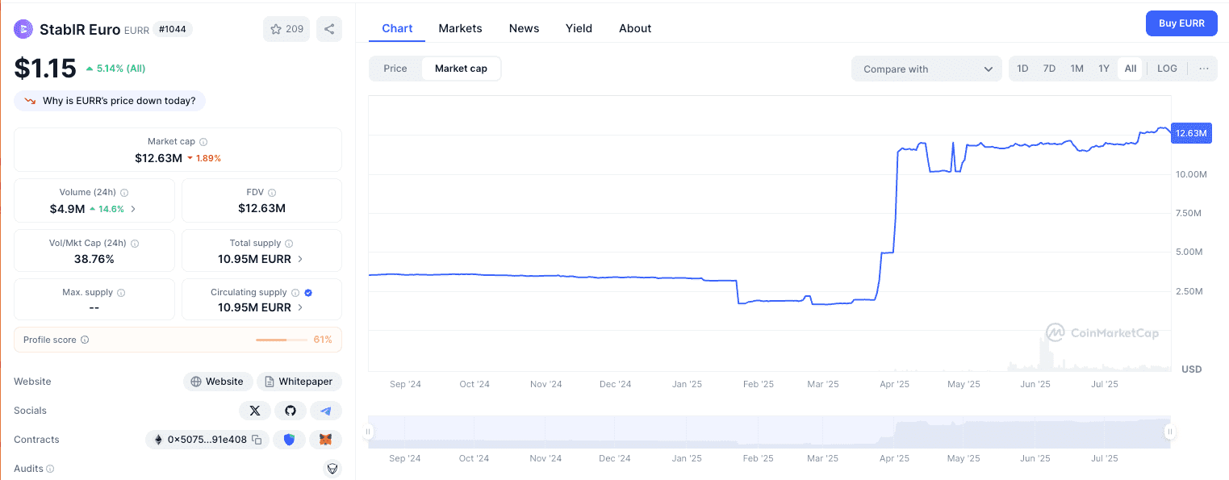Image resolution: width=1229 pixels, height=480 pixels.
Task: Click the verified badge beside Circulating supply
Action: point(308,293)
